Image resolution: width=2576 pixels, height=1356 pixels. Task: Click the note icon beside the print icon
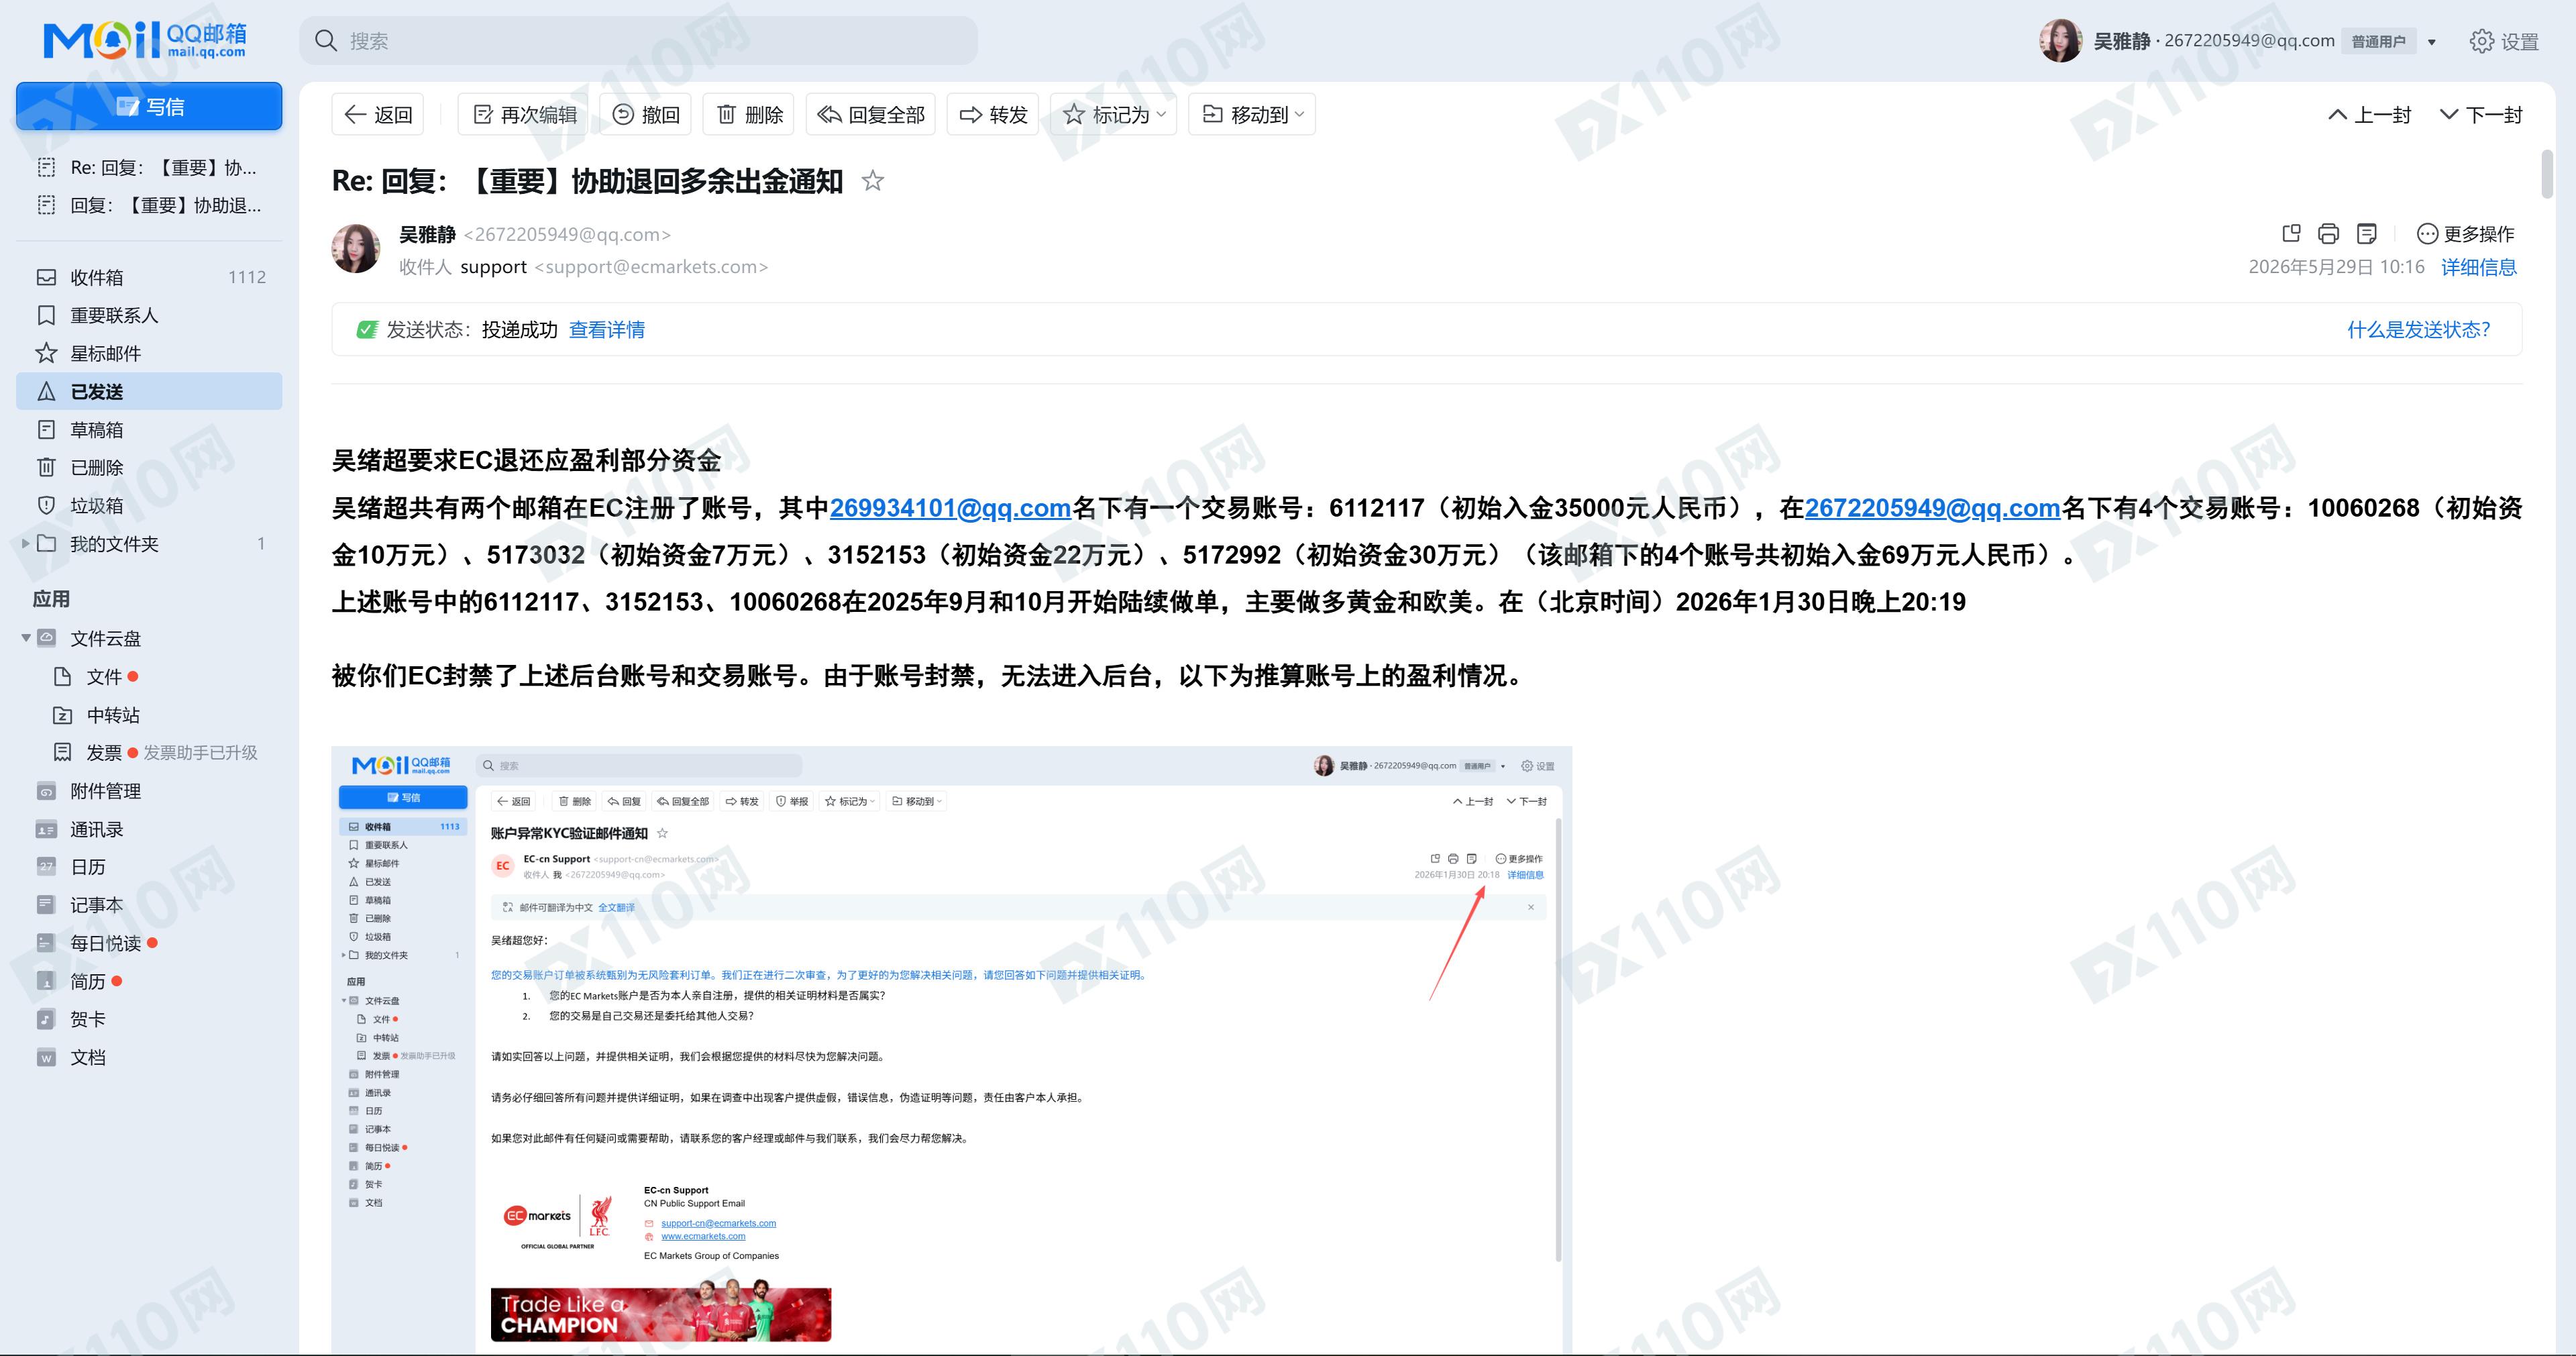pyautogui.click(x=2366, y=234)
